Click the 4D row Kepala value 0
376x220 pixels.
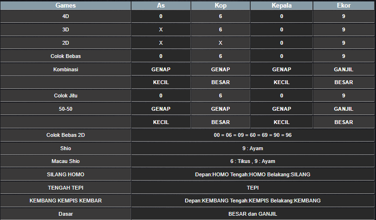[282, 16]
